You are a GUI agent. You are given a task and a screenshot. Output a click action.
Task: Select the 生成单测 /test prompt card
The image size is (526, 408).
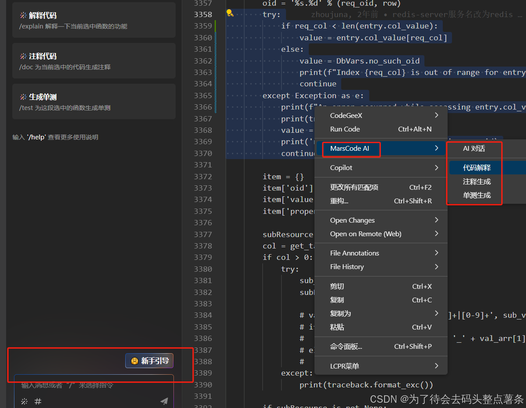coord(94,101)
